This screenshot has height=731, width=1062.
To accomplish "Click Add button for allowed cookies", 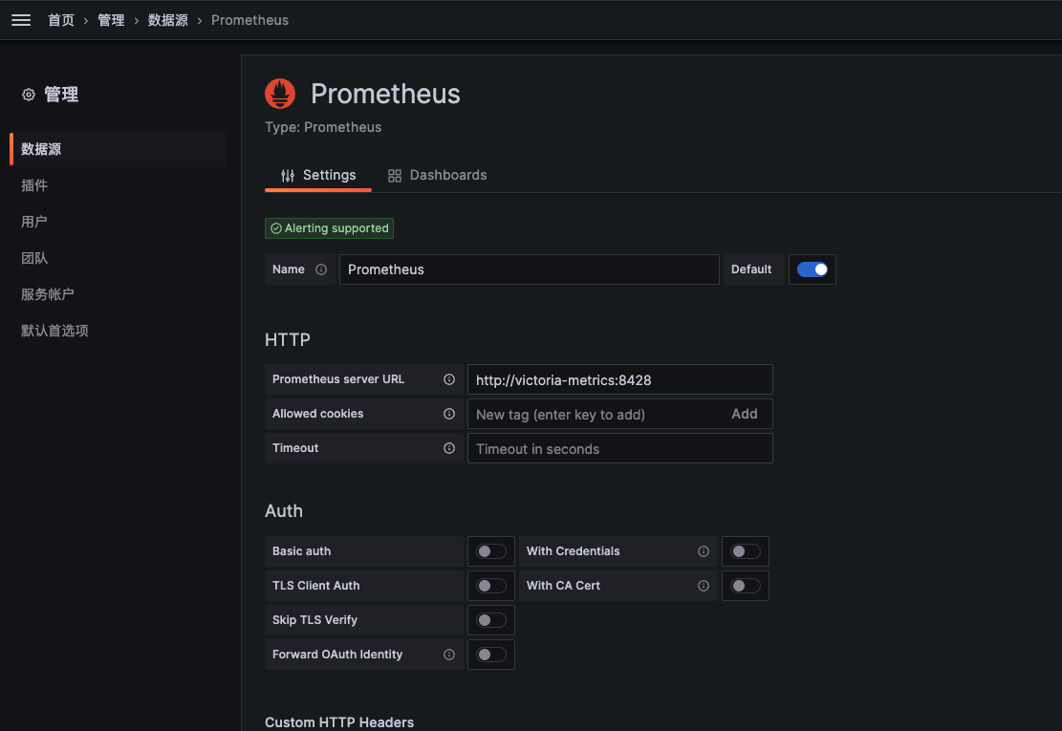I will click(x=745, y=414).
